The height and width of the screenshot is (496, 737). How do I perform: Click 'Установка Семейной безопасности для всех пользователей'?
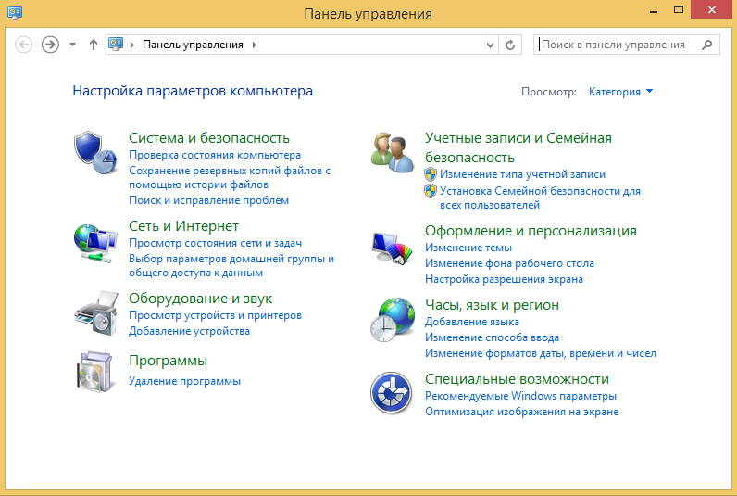click(540, 197)
